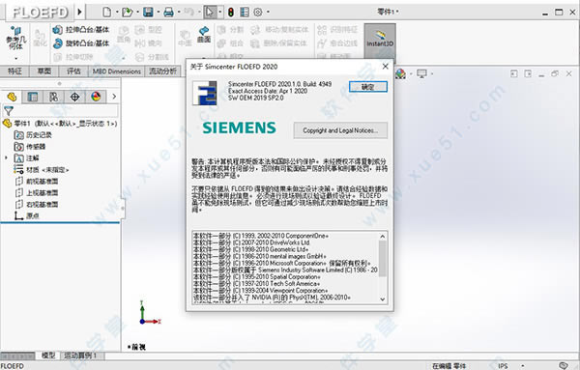Switch to the MBD Dimensions tab

[117, 71]
